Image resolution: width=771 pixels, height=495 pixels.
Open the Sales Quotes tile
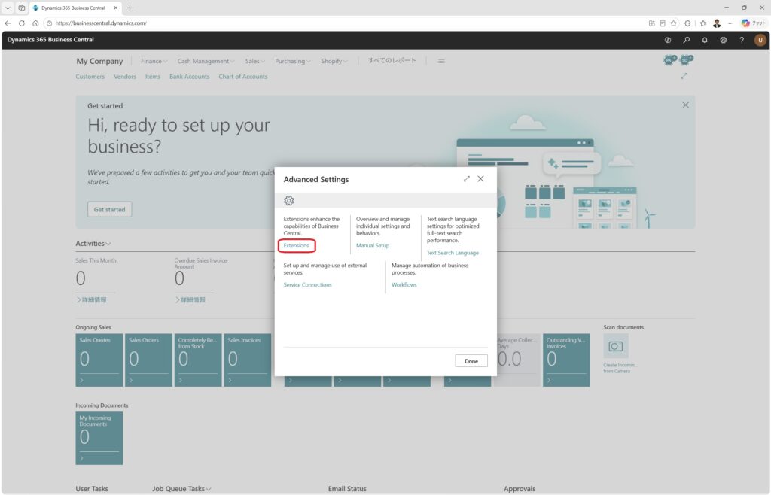[x=99, y=360]
